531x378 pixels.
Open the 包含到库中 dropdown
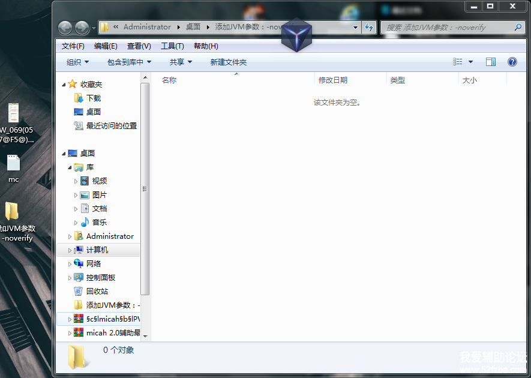coord(129,62)
